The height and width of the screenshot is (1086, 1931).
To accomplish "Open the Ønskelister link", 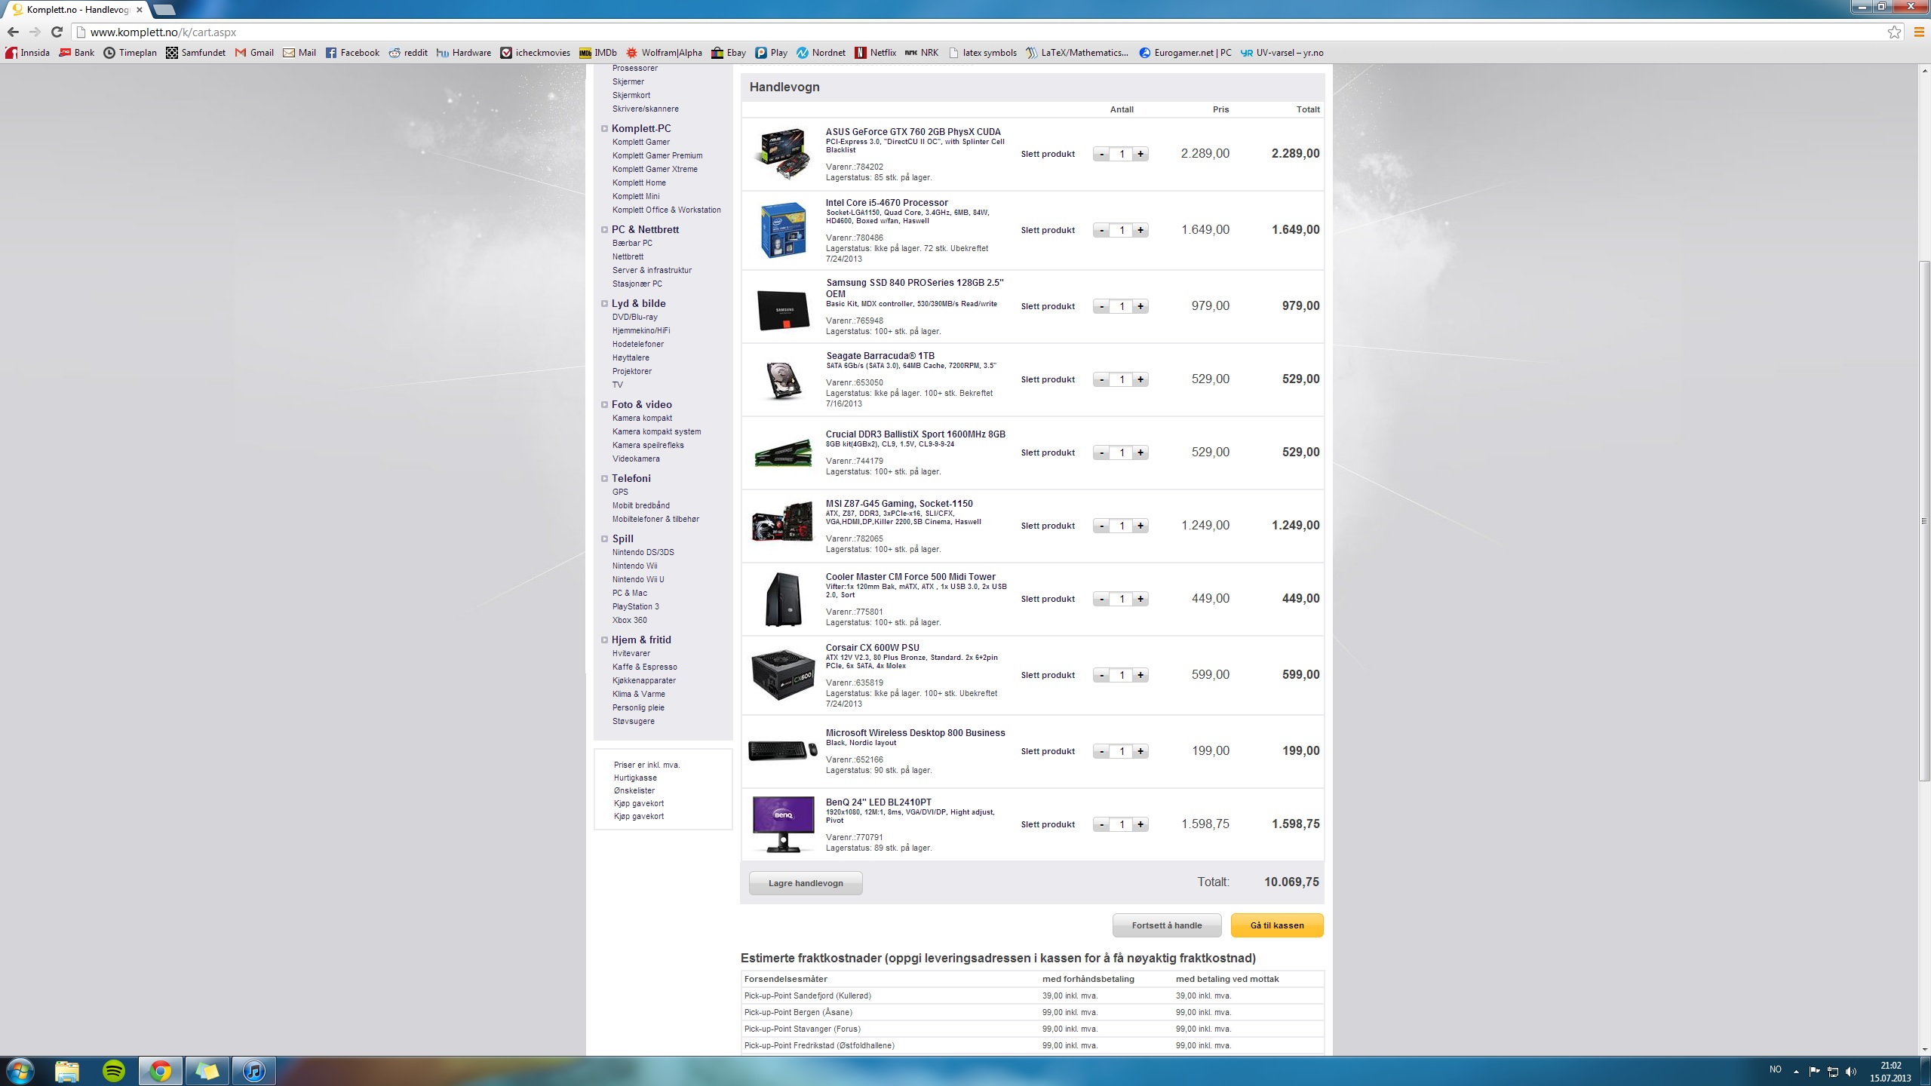I will pos(634,790).
